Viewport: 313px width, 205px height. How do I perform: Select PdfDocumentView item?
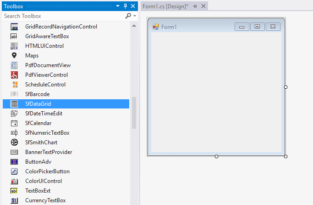pyautogui.click(x=66, y=65)
